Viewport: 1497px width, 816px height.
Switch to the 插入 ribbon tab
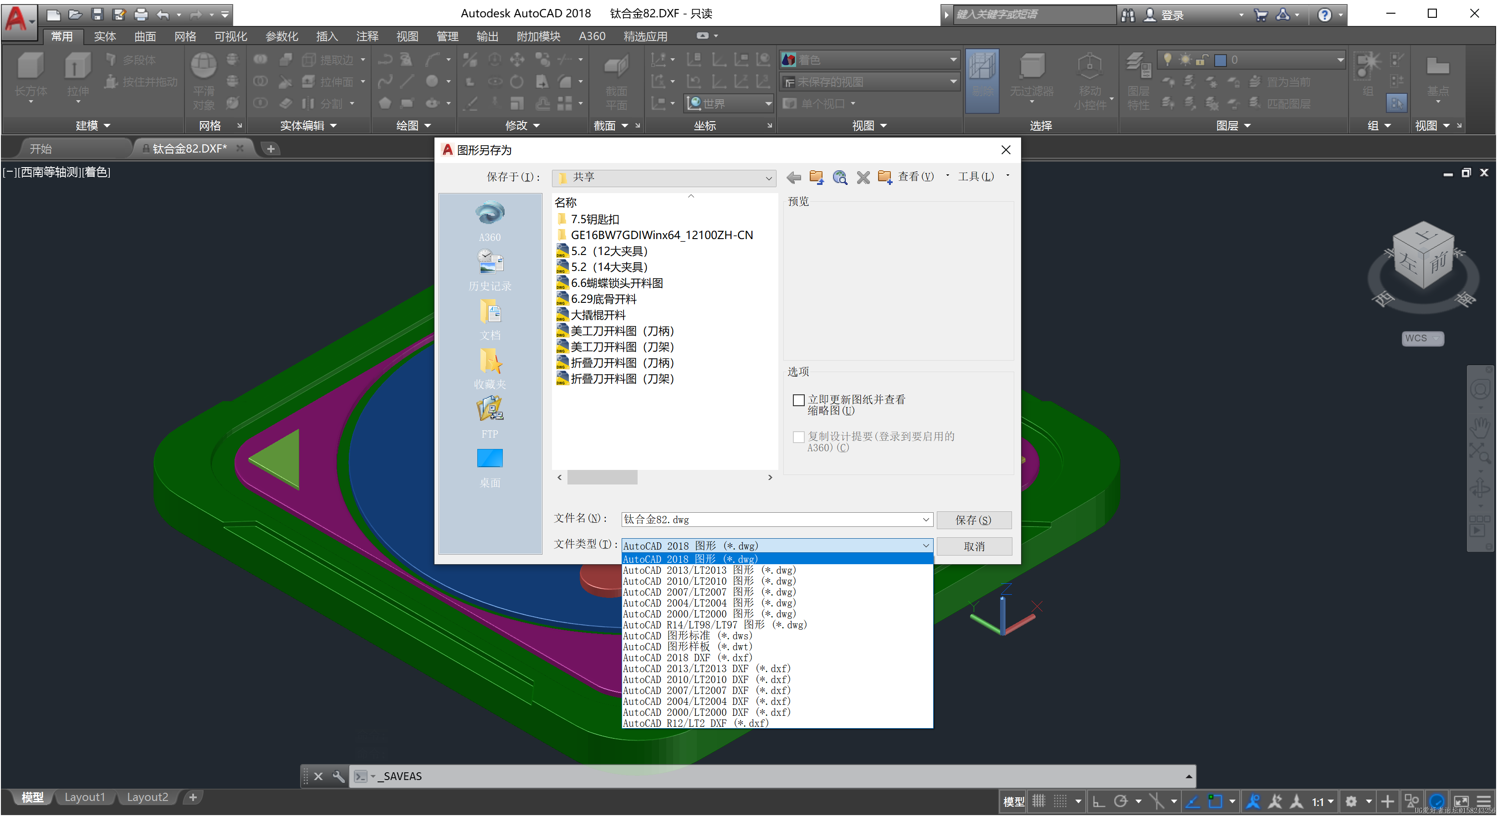327,36
